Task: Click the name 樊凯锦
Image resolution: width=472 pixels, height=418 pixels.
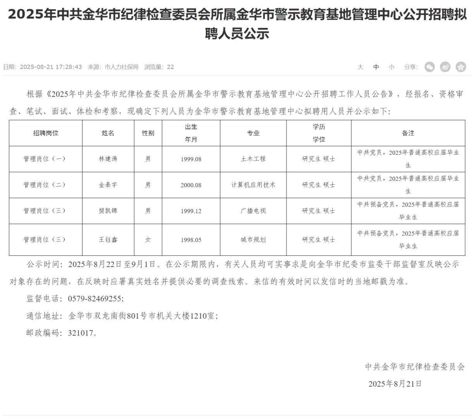Action: (x=108, y=211)
